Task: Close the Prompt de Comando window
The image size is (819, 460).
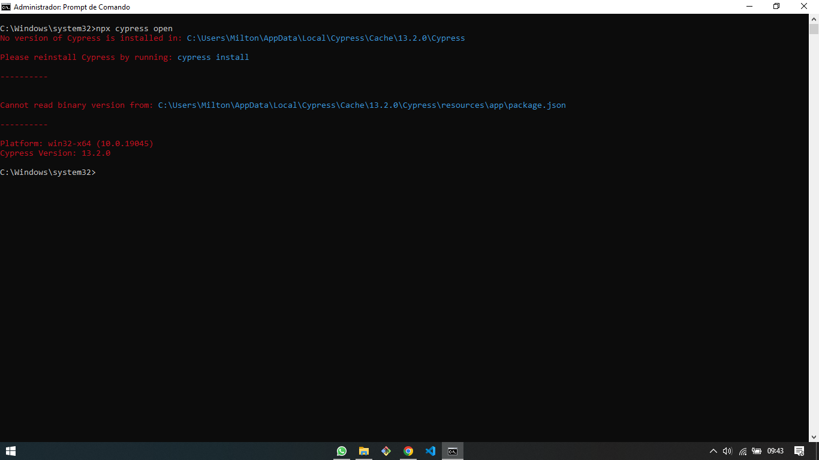Action: click(805, 7)
